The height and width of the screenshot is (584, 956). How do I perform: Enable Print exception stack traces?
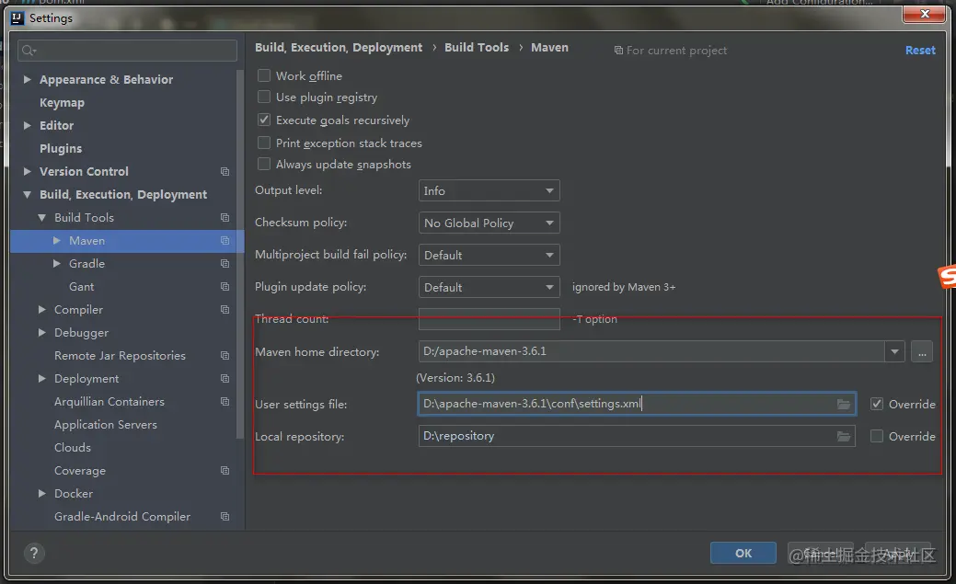264,143
